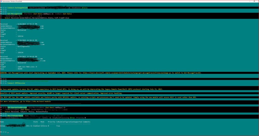This screenshot has width=259, height=136.
Task: Click the first Delivered status value
Action: pos(22,30)
